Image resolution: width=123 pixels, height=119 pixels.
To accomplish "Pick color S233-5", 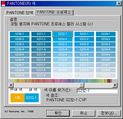I will click(84, 55).
